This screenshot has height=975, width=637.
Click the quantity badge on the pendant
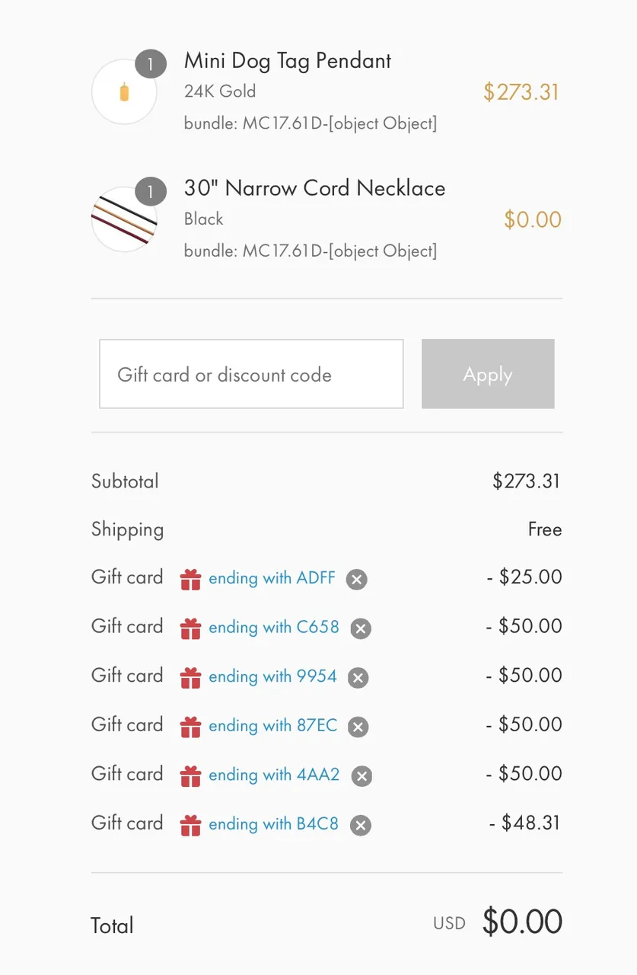pos(151,64)
